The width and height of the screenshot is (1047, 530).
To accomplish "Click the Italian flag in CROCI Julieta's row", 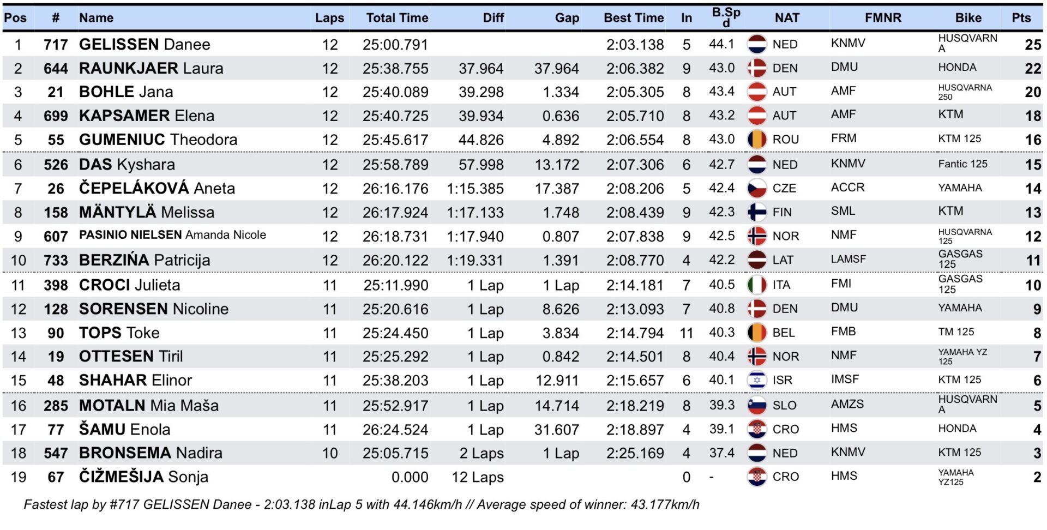I will coord(757,285).
